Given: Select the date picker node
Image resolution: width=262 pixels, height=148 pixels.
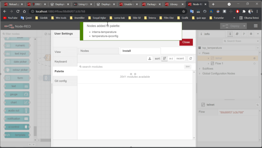Looking at the screenshot, I should [17, 62].
